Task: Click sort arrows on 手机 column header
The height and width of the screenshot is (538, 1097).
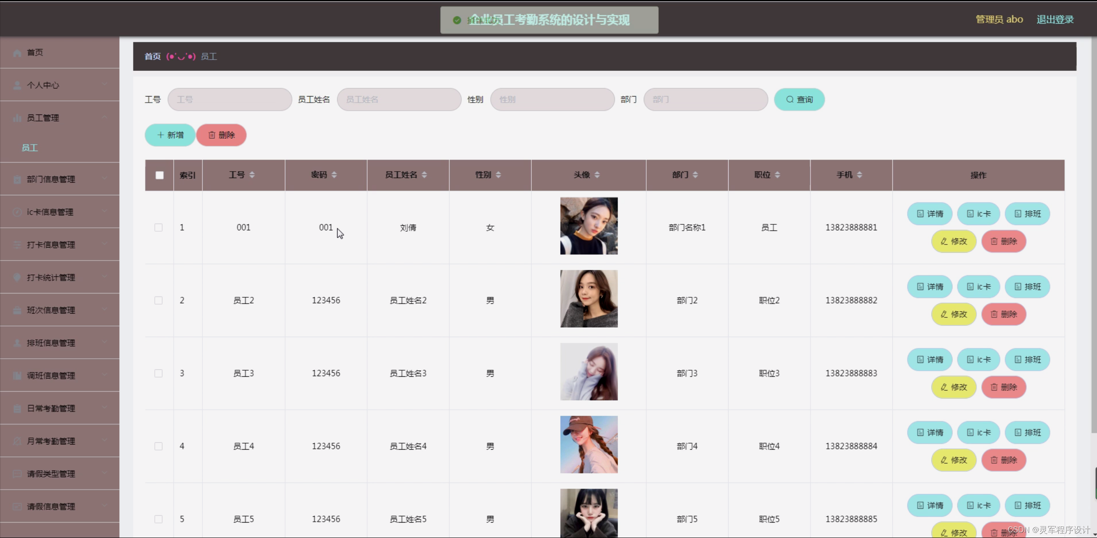Action: coord(859,175)
